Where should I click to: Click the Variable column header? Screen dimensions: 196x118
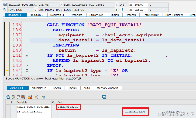34,102
